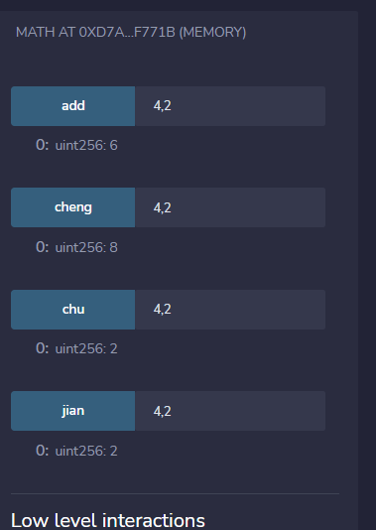The image size is (376, 530).
Task: Select the chu parameters input field
Action: [230, 310]
